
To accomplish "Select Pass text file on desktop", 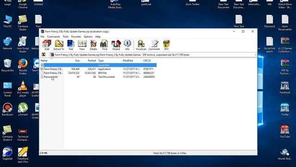I will click(38, 21).
